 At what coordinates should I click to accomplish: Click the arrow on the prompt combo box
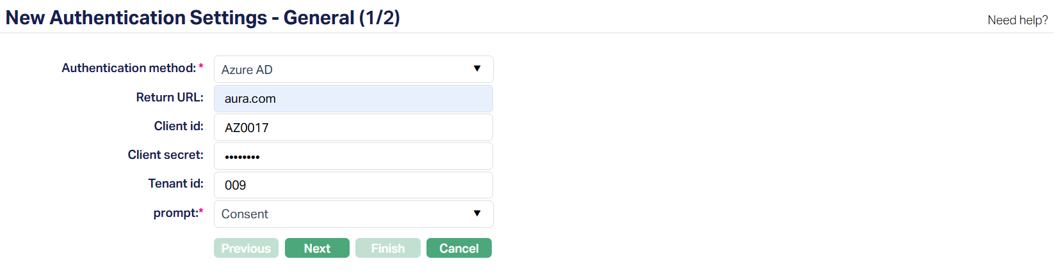click(477, 214)
